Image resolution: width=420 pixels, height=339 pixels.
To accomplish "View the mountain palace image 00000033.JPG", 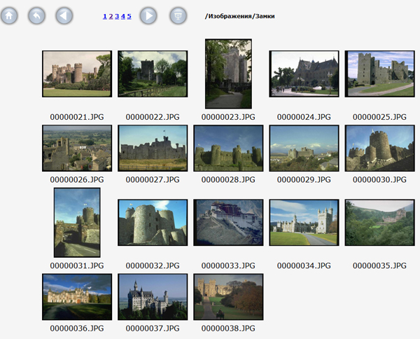I will (228, 222).
